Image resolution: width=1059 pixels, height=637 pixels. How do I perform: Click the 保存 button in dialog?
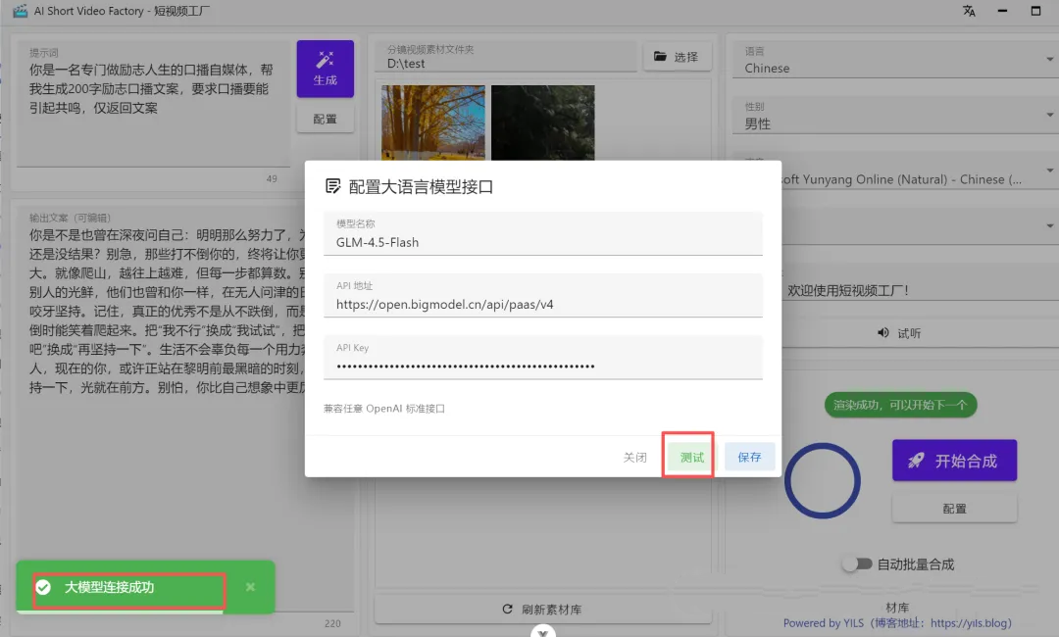(749, 457)
